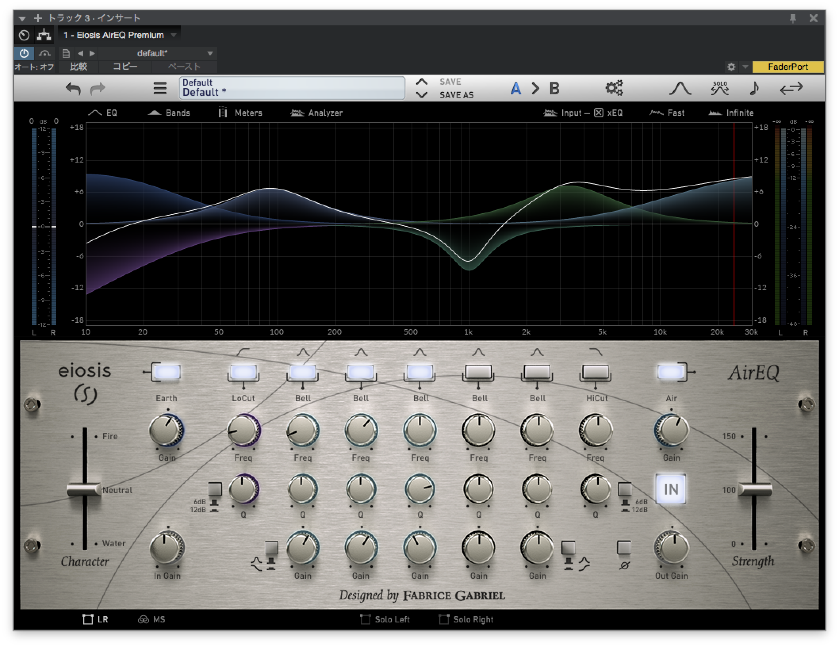This screenshot has width=839, height=647.
Task: Toggle the Meters display
Action: coord(240,113)
